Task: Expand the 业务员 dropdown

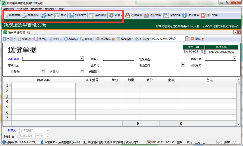Action: 43,71
